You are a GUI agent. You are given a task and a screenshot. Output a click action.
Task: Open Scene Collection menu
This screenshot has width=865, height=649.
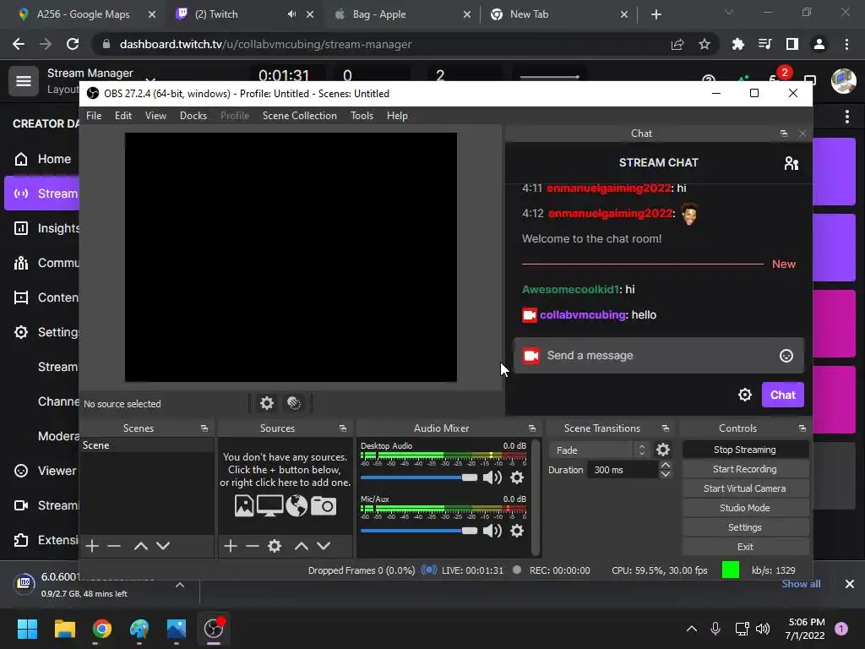(x=300, y=115)
